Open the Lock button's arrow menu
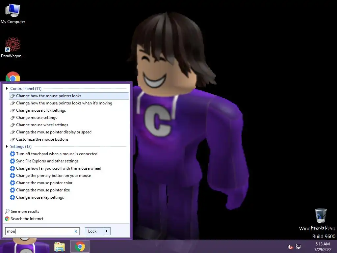The image size is (337, 253). pyautogui.click(x=107, y=231)
